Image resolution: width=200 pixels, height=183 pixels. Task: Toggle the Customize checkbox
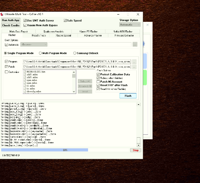6,72
